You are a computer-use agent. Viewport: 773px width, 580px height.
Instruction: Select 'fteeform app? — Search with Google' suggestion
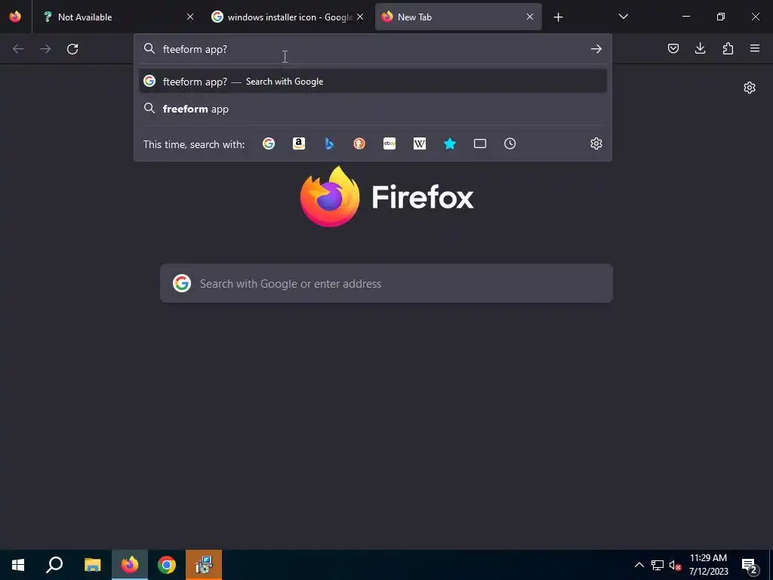(373, 82)
